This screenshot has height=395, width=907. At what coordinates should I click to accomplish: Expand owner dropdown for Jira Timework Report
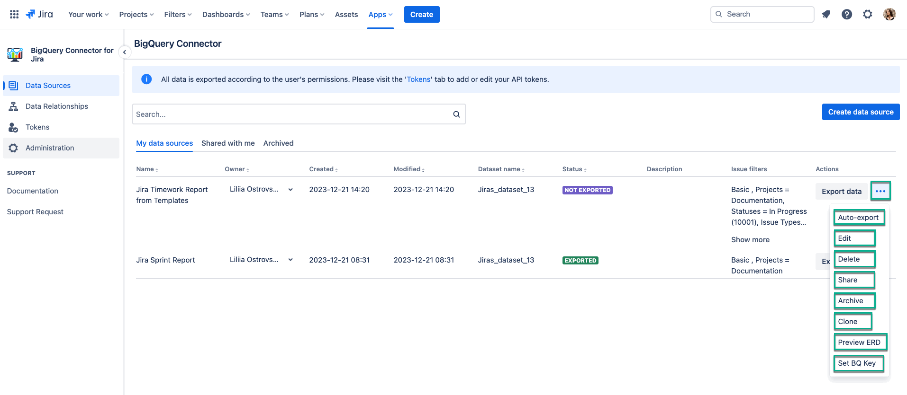coord(290,189)
